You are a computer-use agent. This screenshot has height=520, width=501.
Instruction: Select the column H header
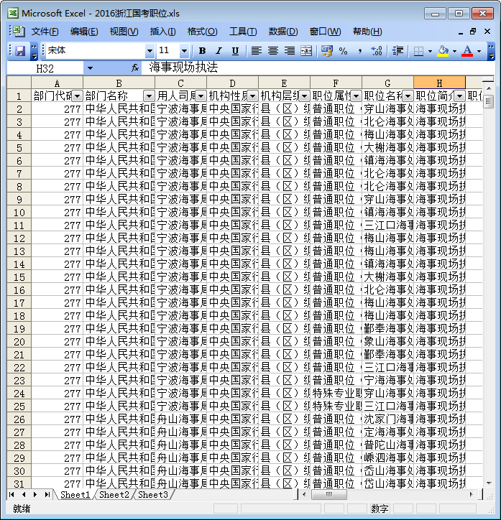coord(439,83)
